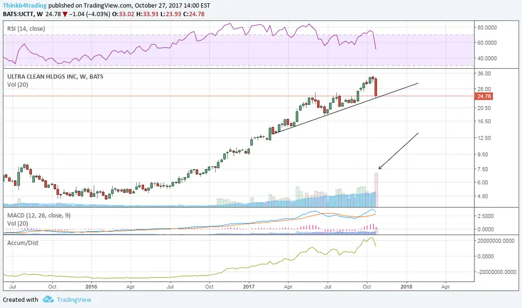Select the Accum/Dist indicator label
The height and width of the screenshot is (308, 522).
pos(22,242)
